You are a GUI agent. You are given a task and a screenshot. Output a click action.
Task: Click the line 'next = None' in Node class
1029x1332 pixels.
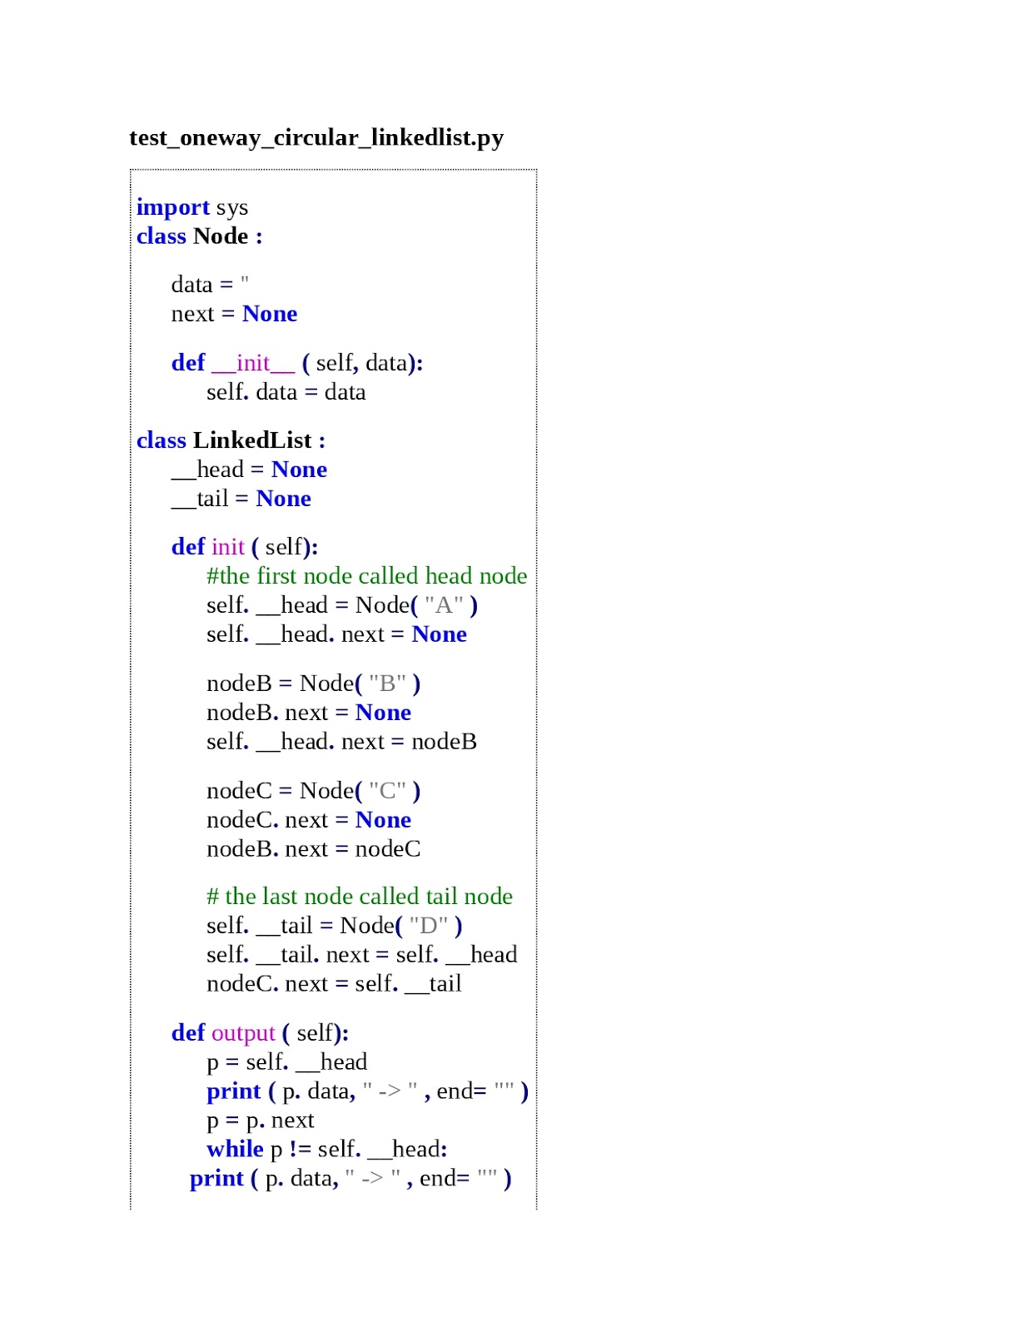pos(234,314)
